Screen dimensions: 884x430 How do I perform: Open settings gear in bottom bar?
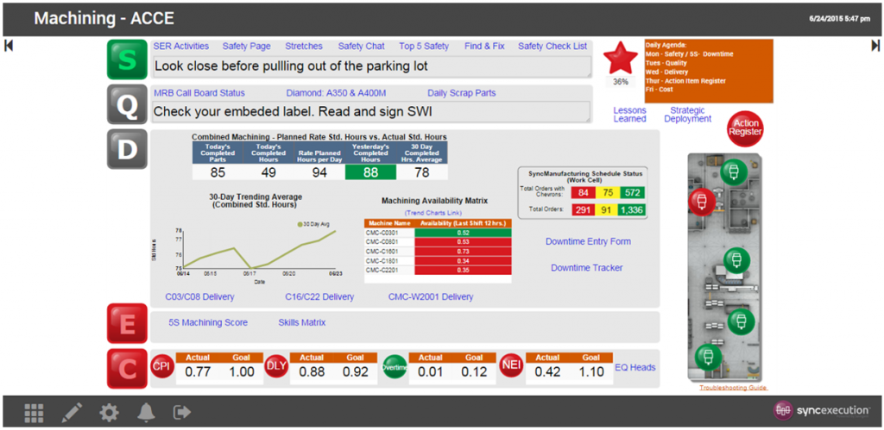click(x=109, y=413)
